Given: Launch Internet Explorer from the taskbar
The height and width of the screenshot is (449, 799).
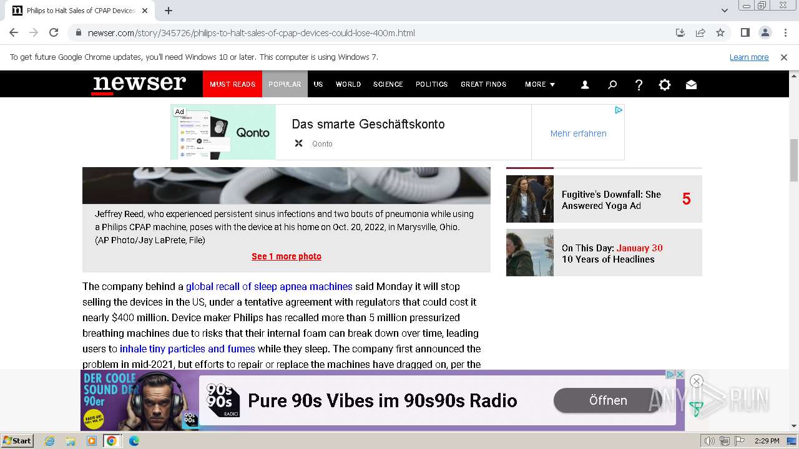Looking at the screenshot, I should coord(50,441).
